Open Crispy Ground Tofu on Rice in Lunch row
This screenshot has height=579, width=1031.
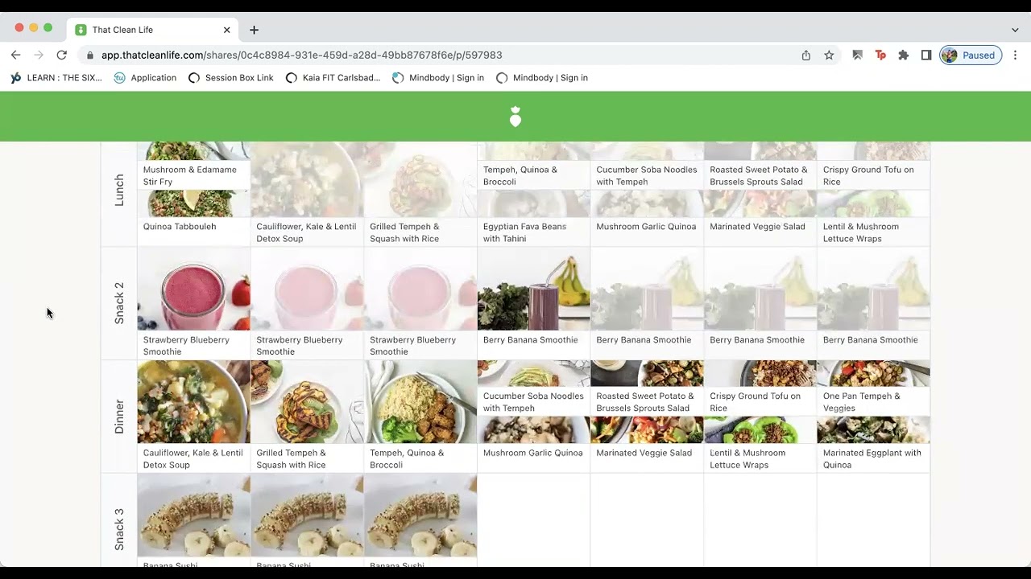pos(873,166)
